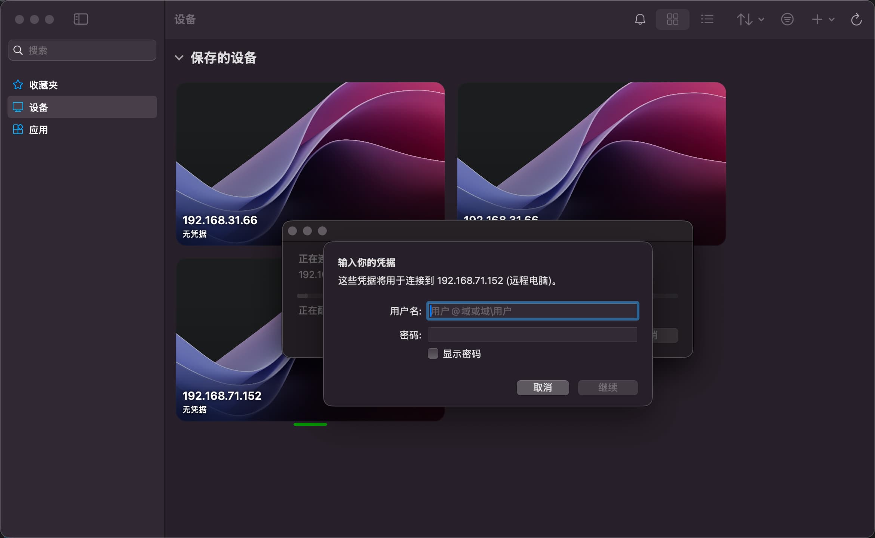Click the 继续 button
Screen dimensions: 875x538
pos(608,387)
